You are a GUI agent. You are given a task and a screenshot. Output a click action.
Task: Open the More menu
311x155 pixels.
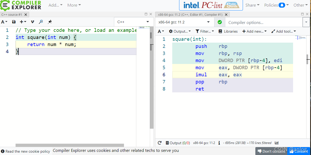74,5
